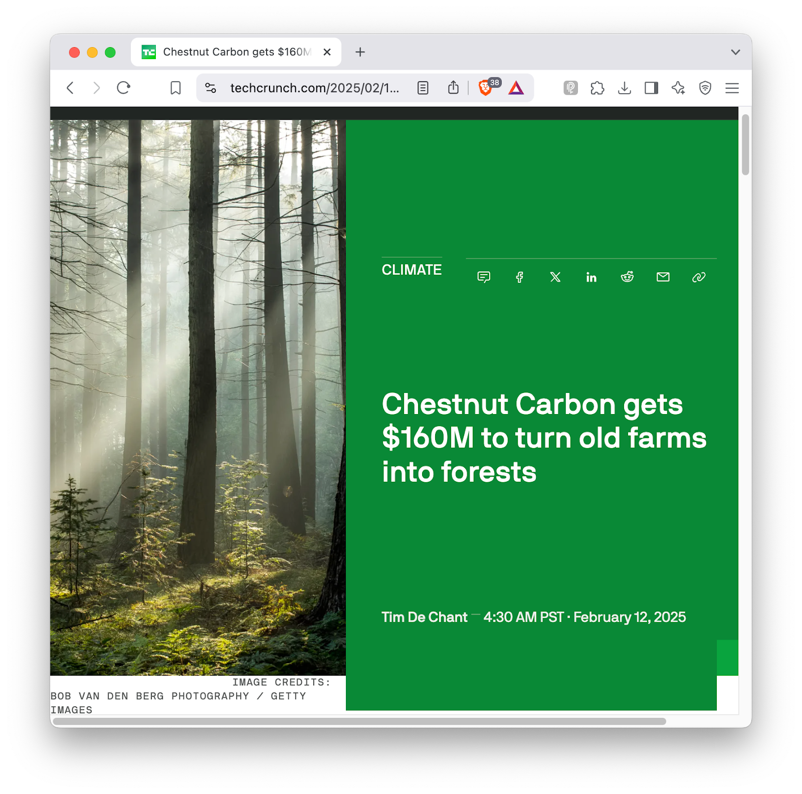Viewport: 802px width, 794px height.
Task: Click the forest header image
Action: (198, 398)
